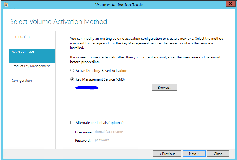237x160 pixels.
Task: Click the Volume Activation Tools title text
Action: pyautogui.click(x=119, y=5)
